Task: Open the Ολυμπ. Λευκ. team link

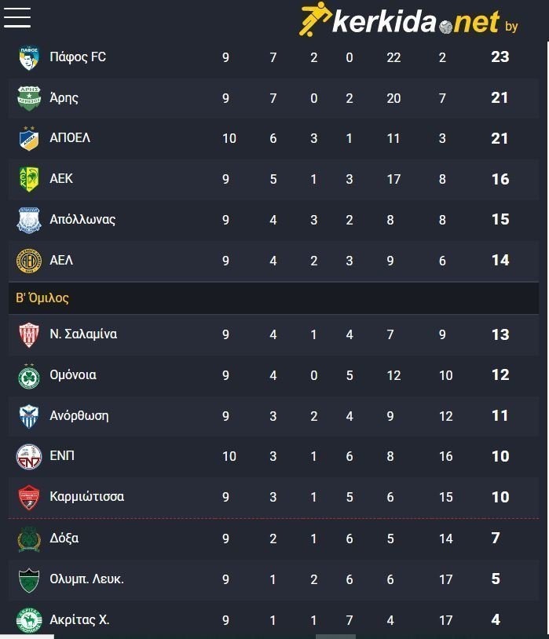Action: pos(87,579)
